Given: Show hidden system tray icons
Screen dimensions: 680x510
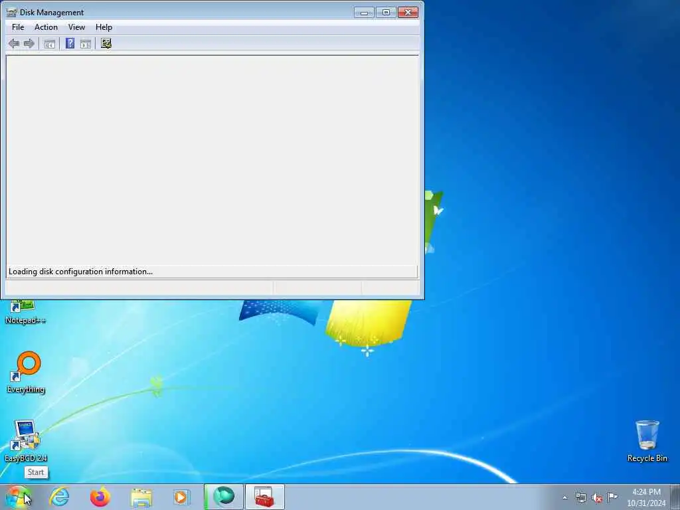Looking at the screenshot, I should 564,497.
